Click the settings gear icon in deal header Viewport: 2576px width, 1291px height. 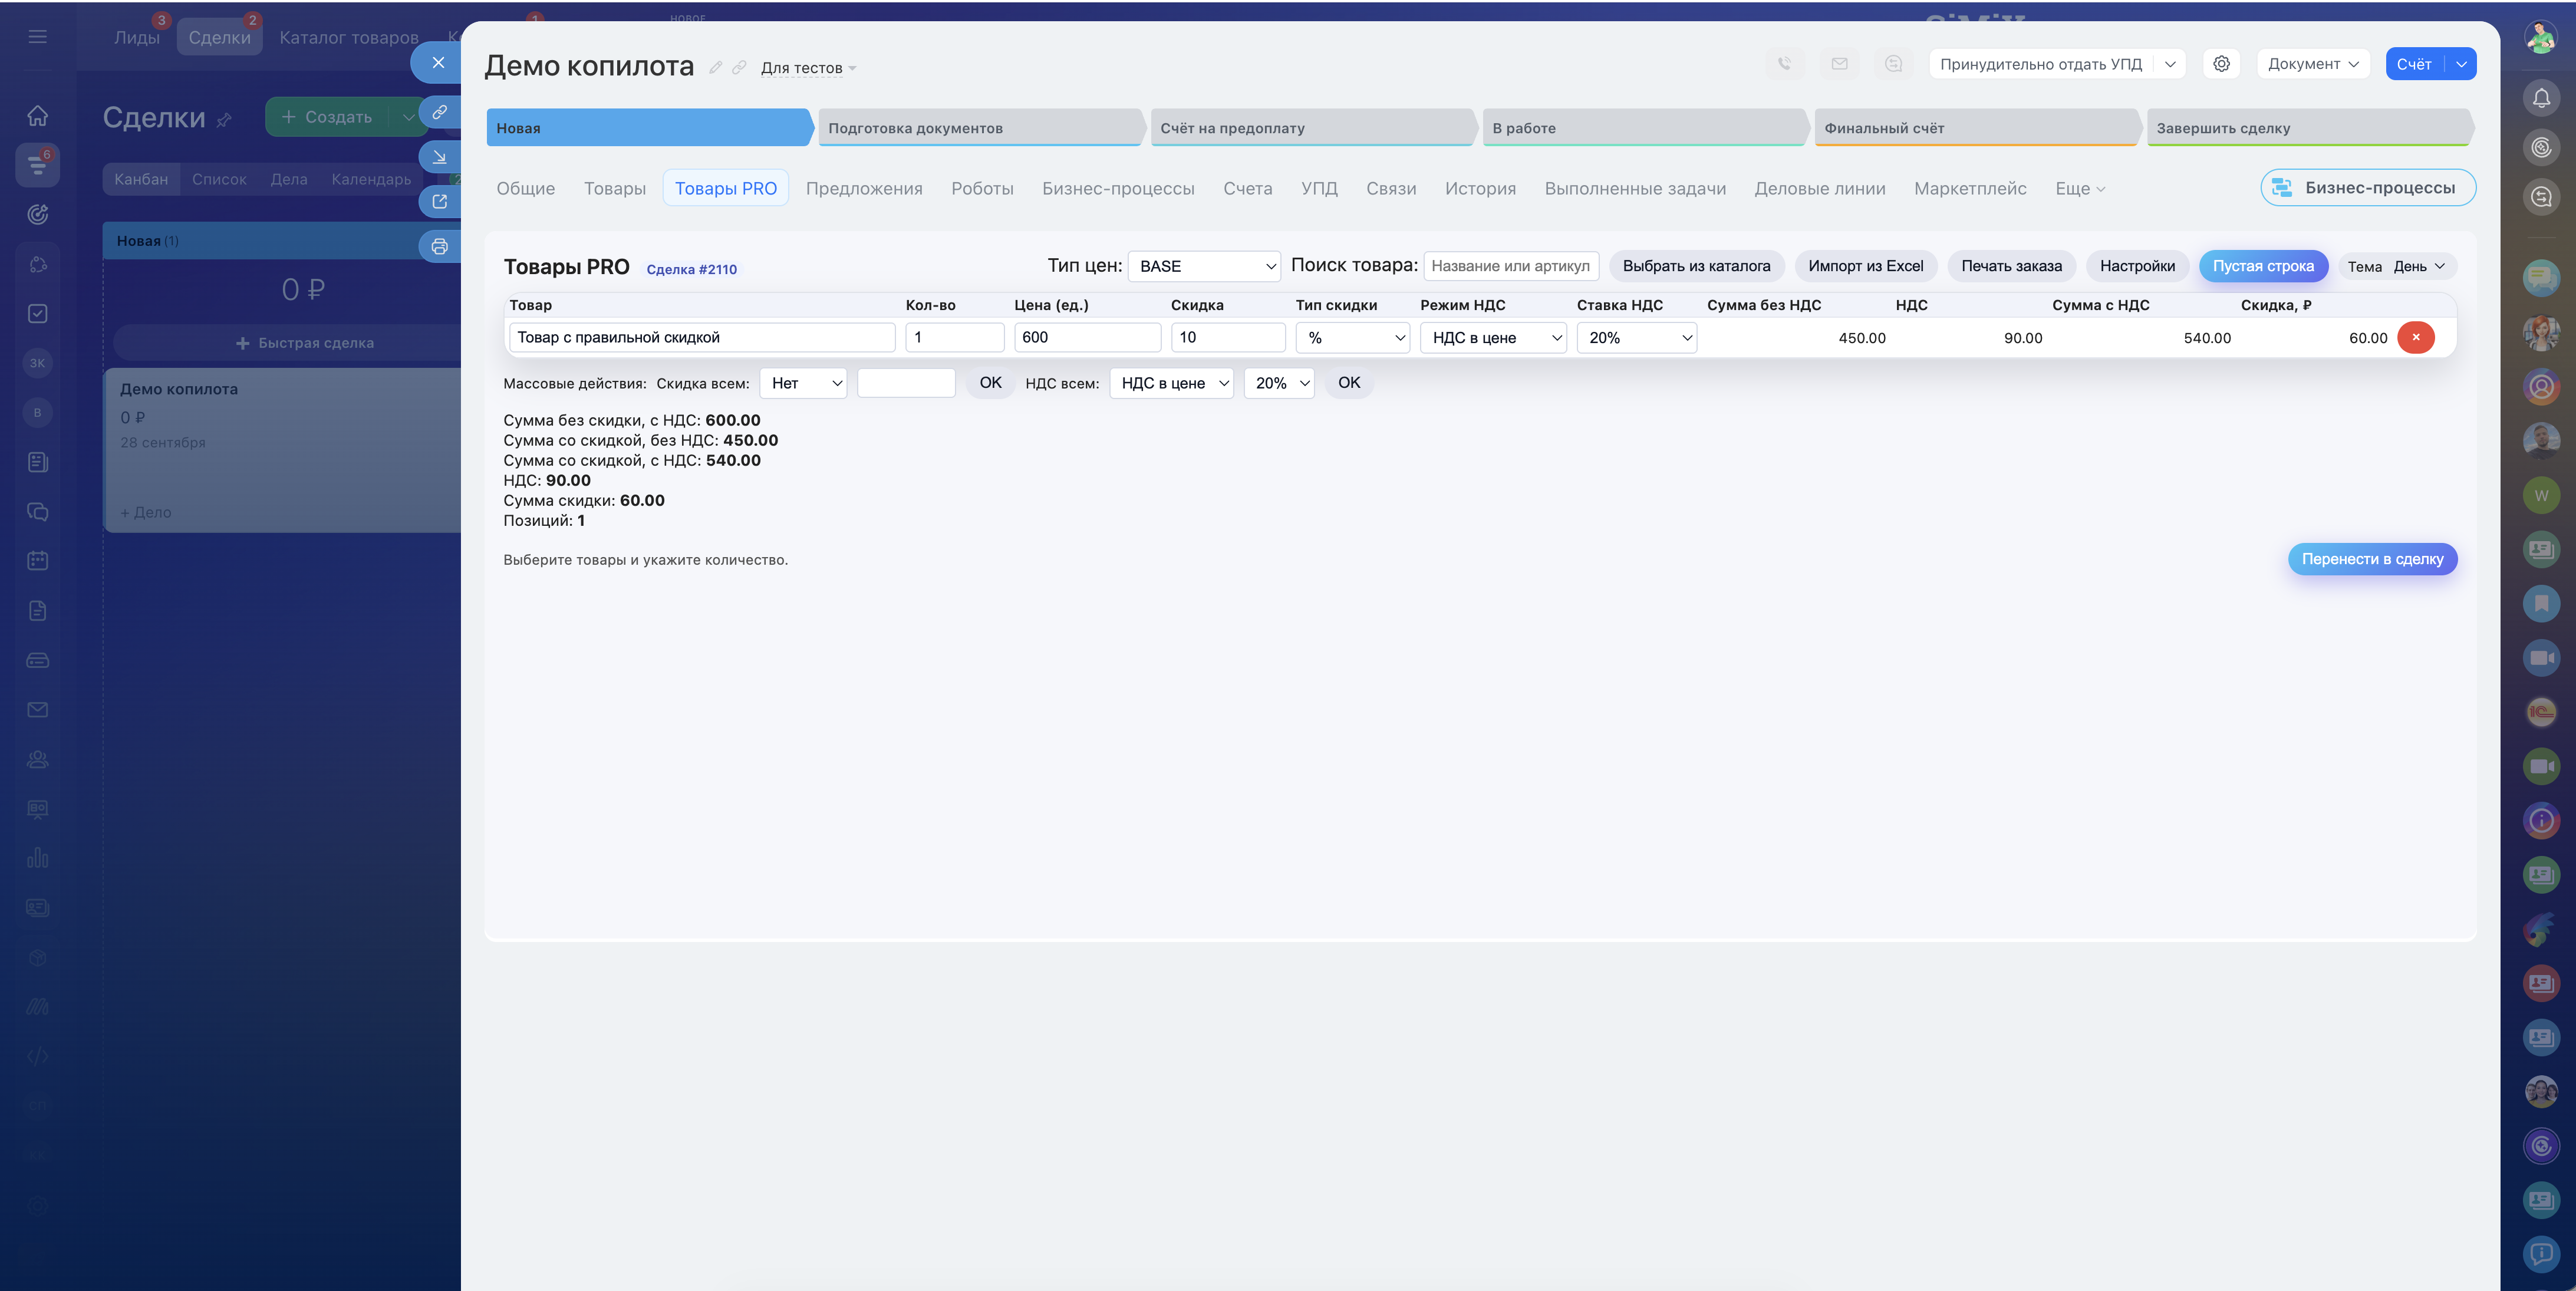pyautogui.click(x=2221, y=64)
